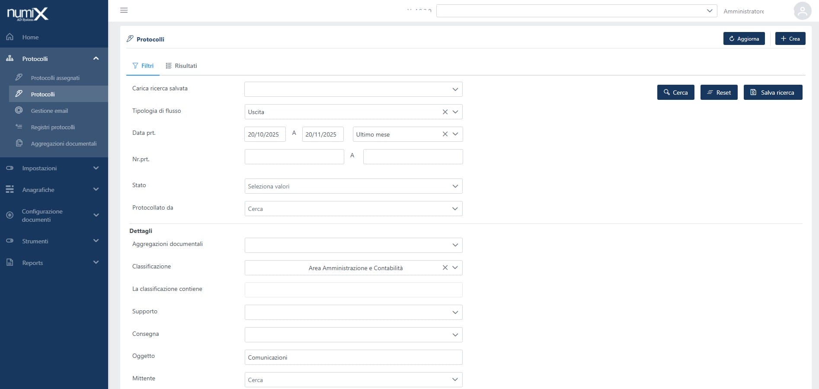Click the Gestione email at-sign icon
Viewport: 819px width, 389px height.
19,111
